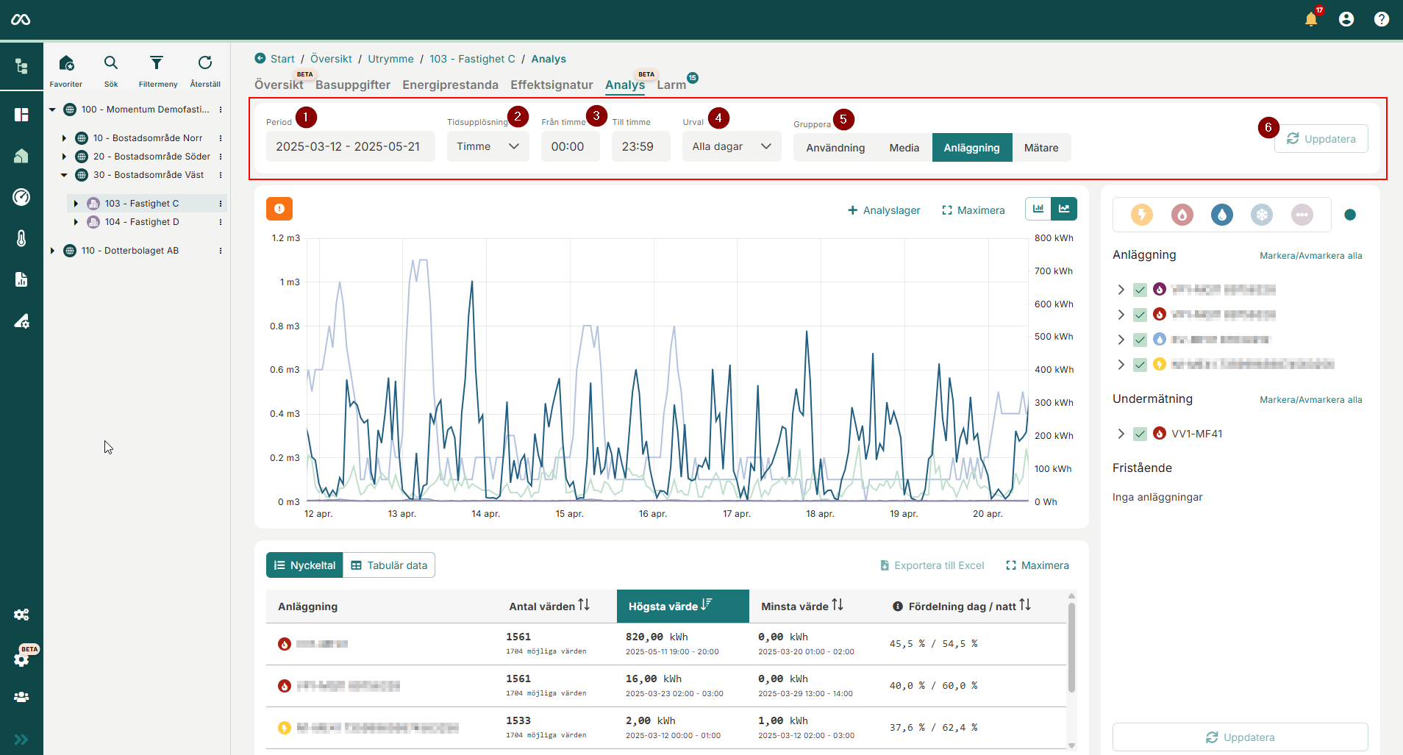
Task: Click the table vertical scrollbar
Action: (1071, 647)
